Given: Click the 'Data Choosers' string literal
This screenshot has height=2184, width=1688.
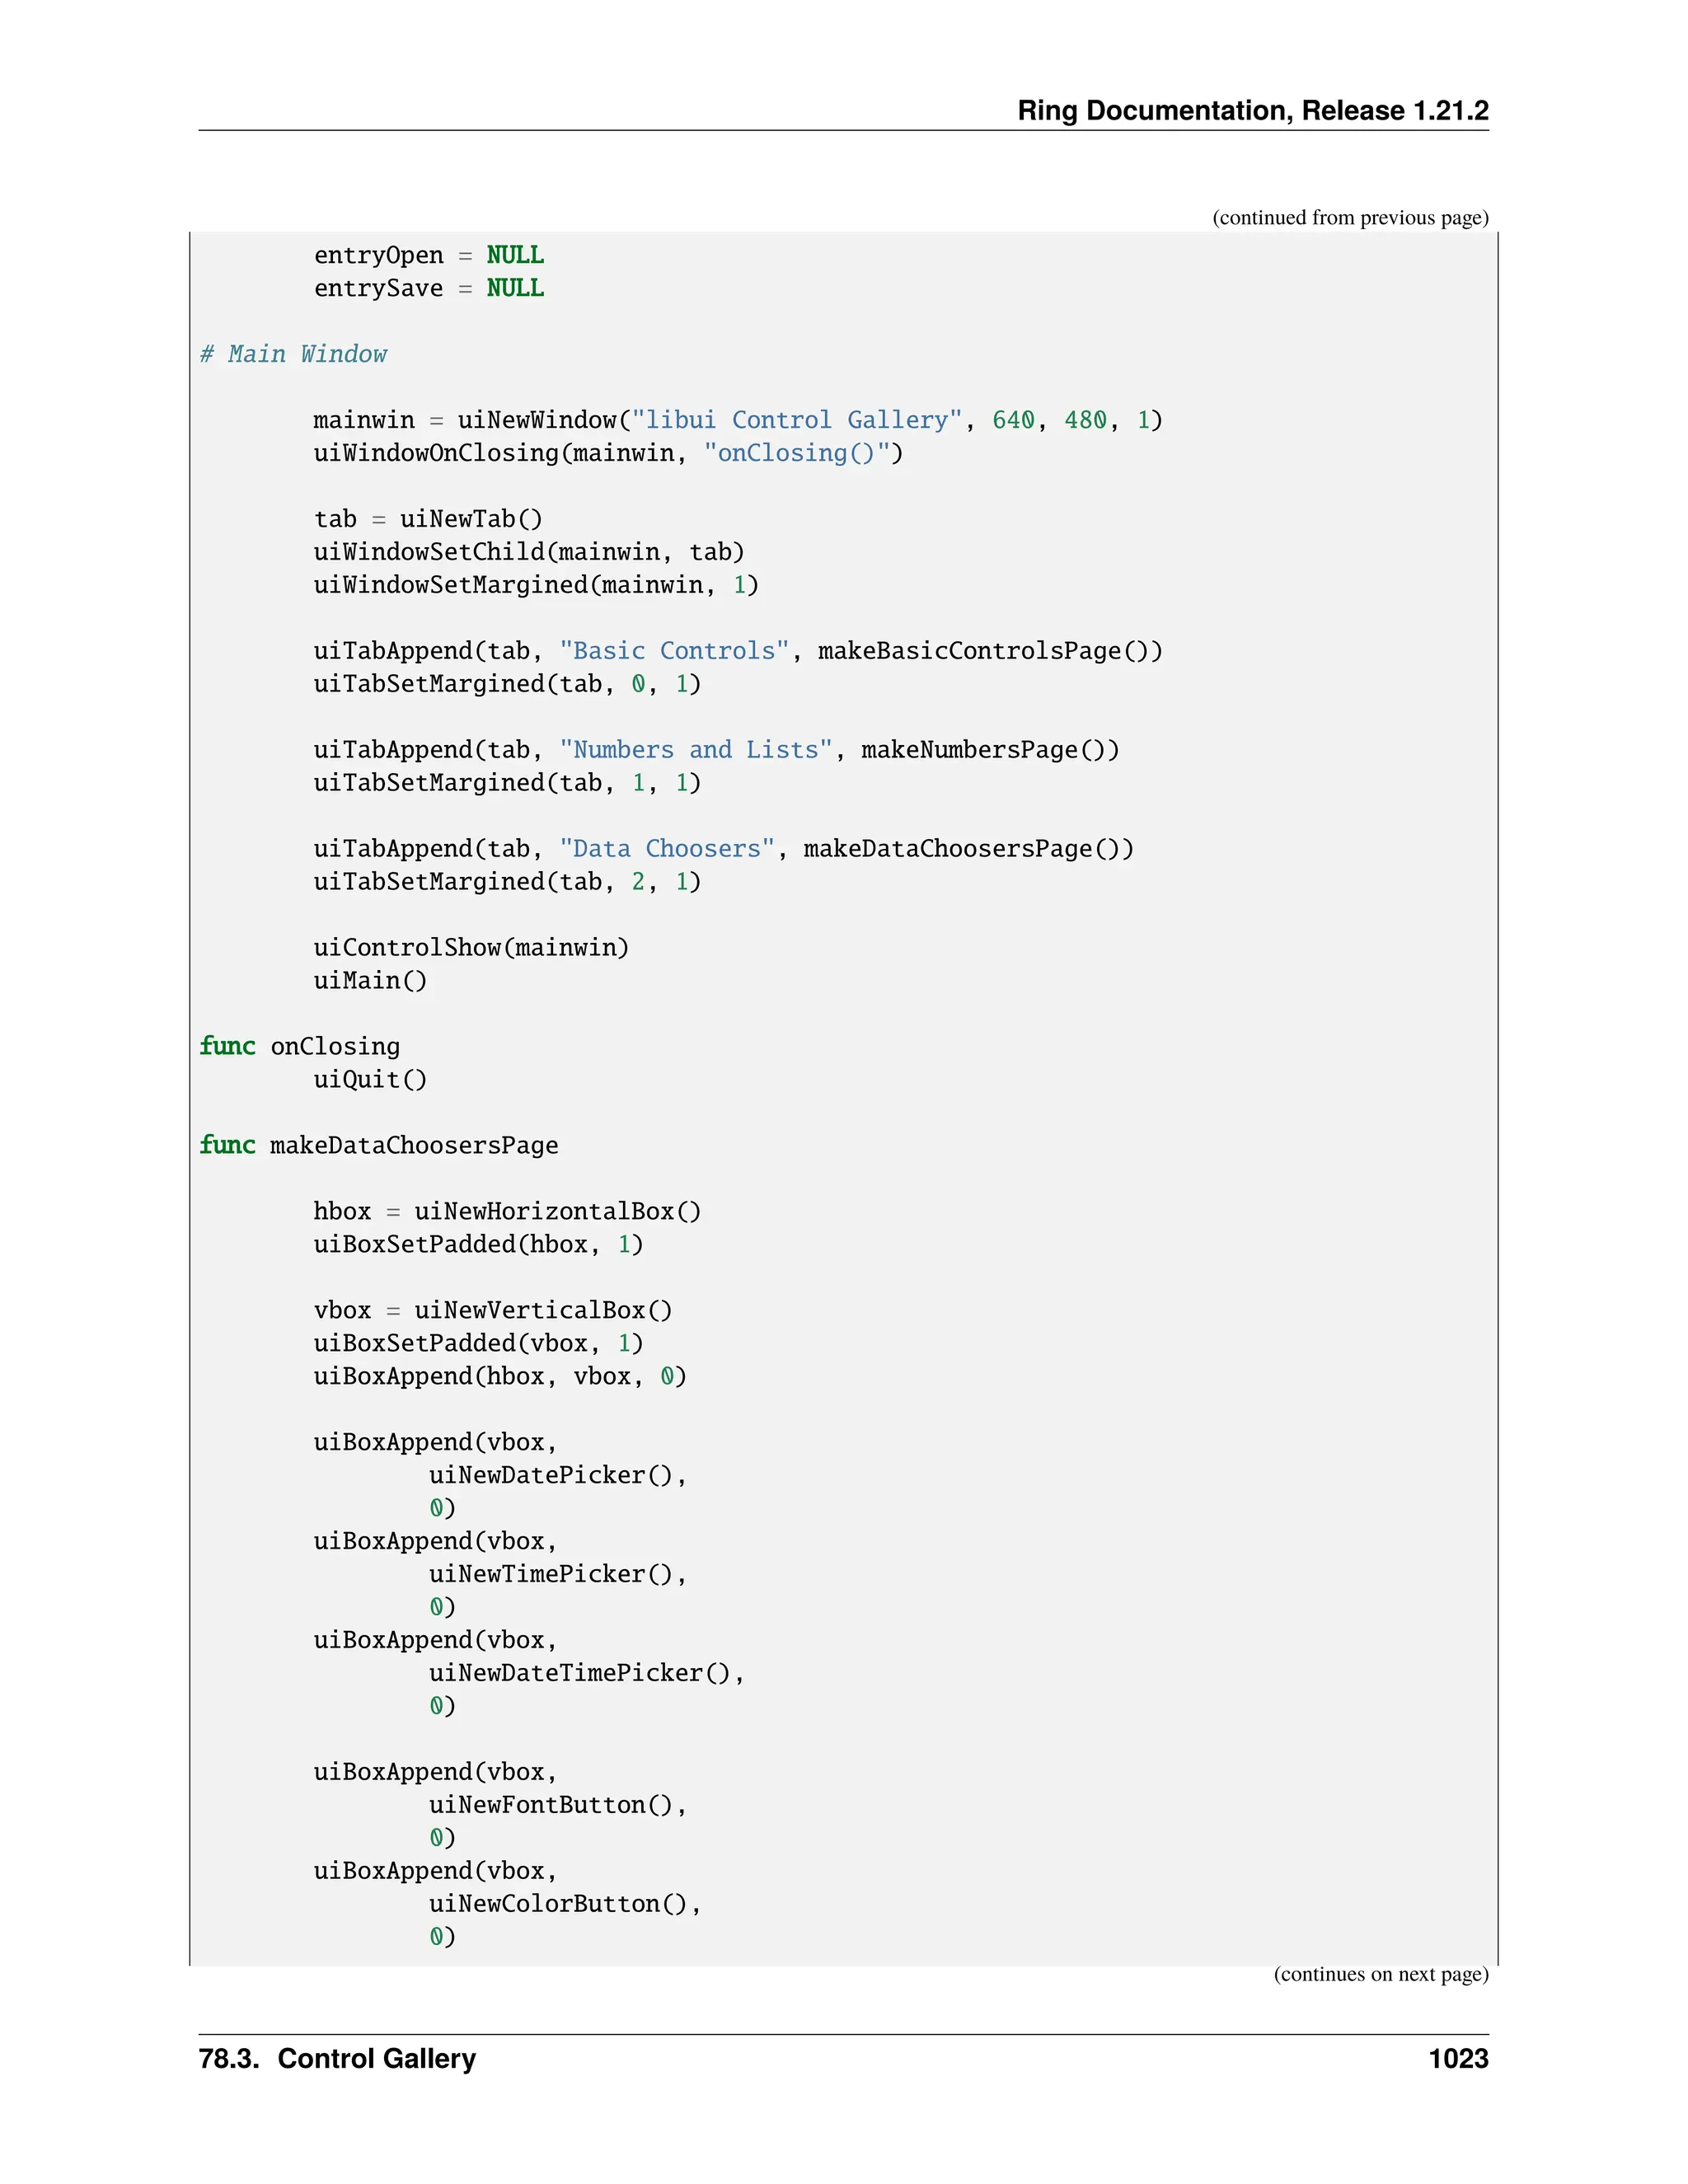Looking at the screenshot, I should [667, 849].
